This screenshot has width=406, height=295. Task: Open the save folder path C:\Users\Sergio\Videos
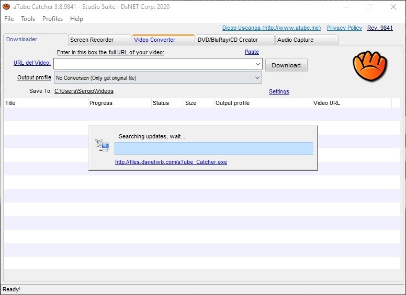tap(84, 91)
